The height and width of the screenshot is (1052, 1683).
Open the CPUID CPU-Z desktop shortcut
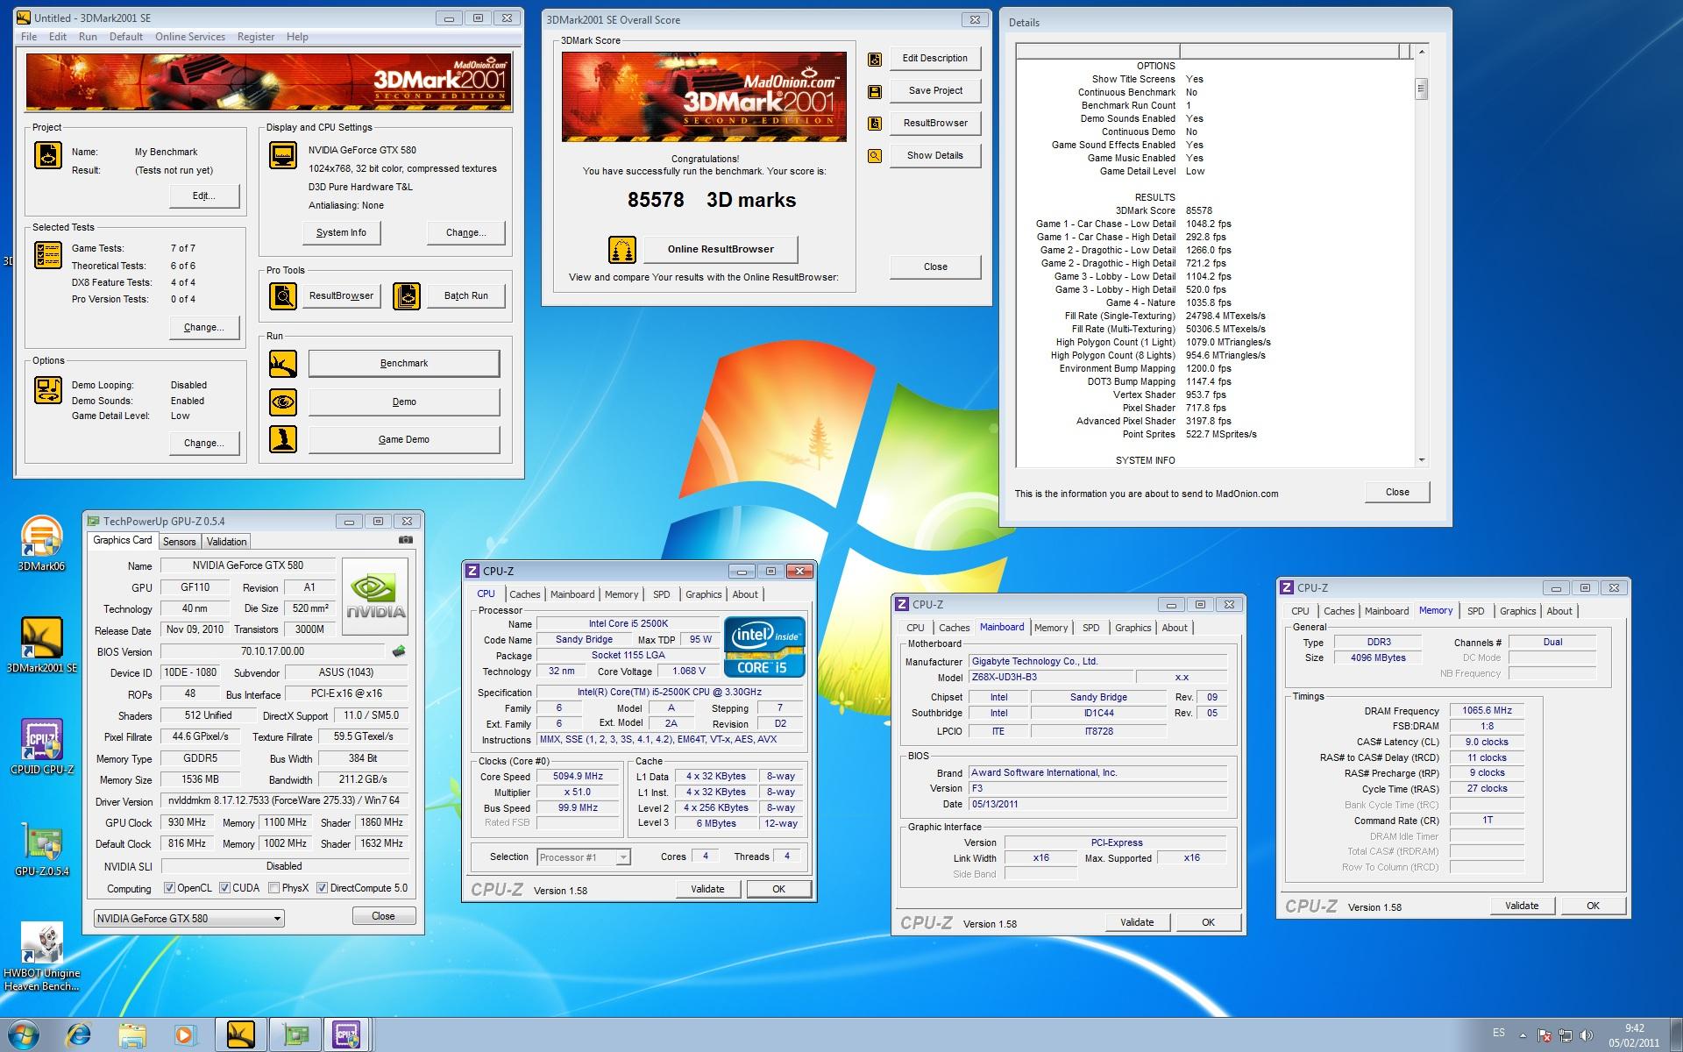pyautogui.click(x=41, y=747)
